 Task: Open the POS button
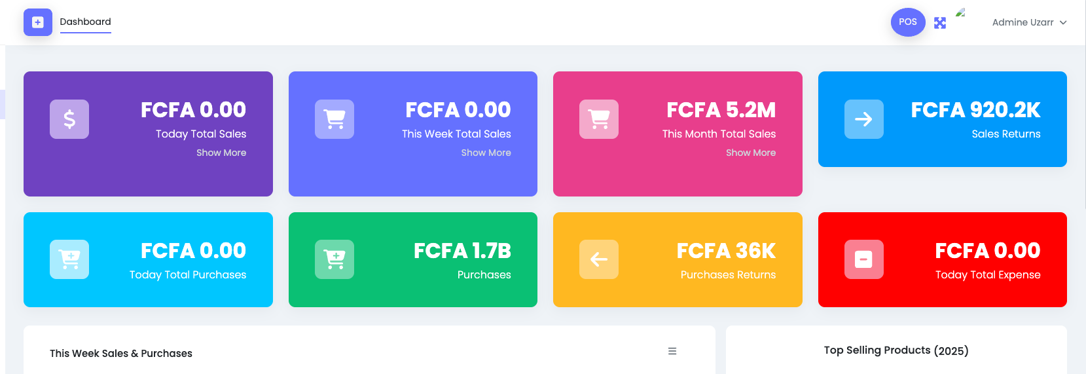tap(908, 22)
